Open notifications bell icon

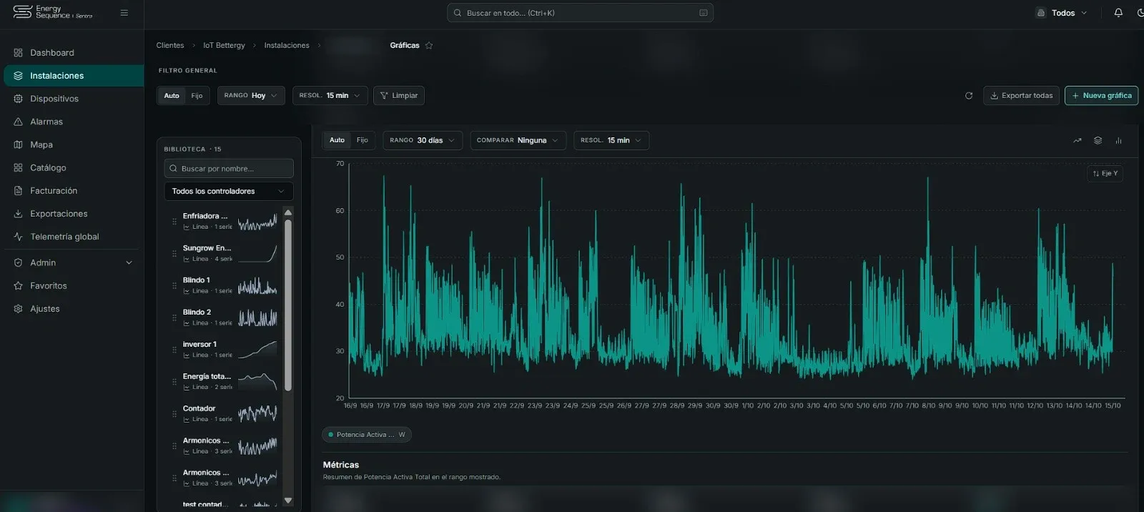[1118, 13]
